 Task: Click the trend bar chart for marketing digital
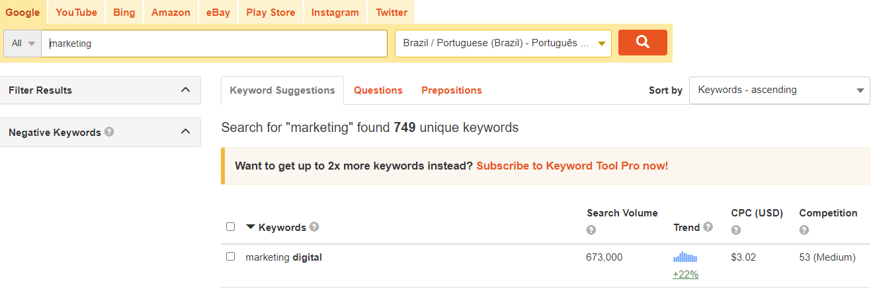pos(685,257)
